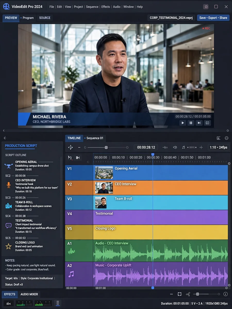The image size is (232, 309).
Task: Open the timeline panel layout icon
Action: 219,138
